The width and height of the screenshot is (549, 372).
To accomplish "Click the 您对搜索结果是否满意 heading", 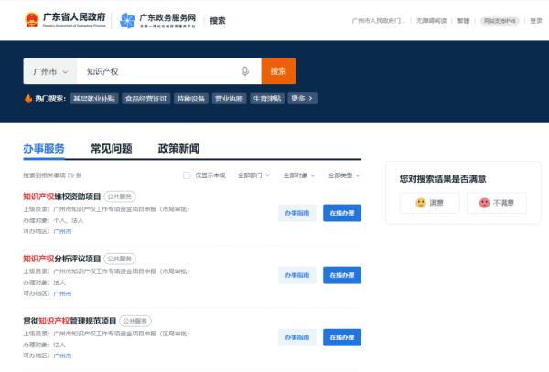I will coord(443,179).
